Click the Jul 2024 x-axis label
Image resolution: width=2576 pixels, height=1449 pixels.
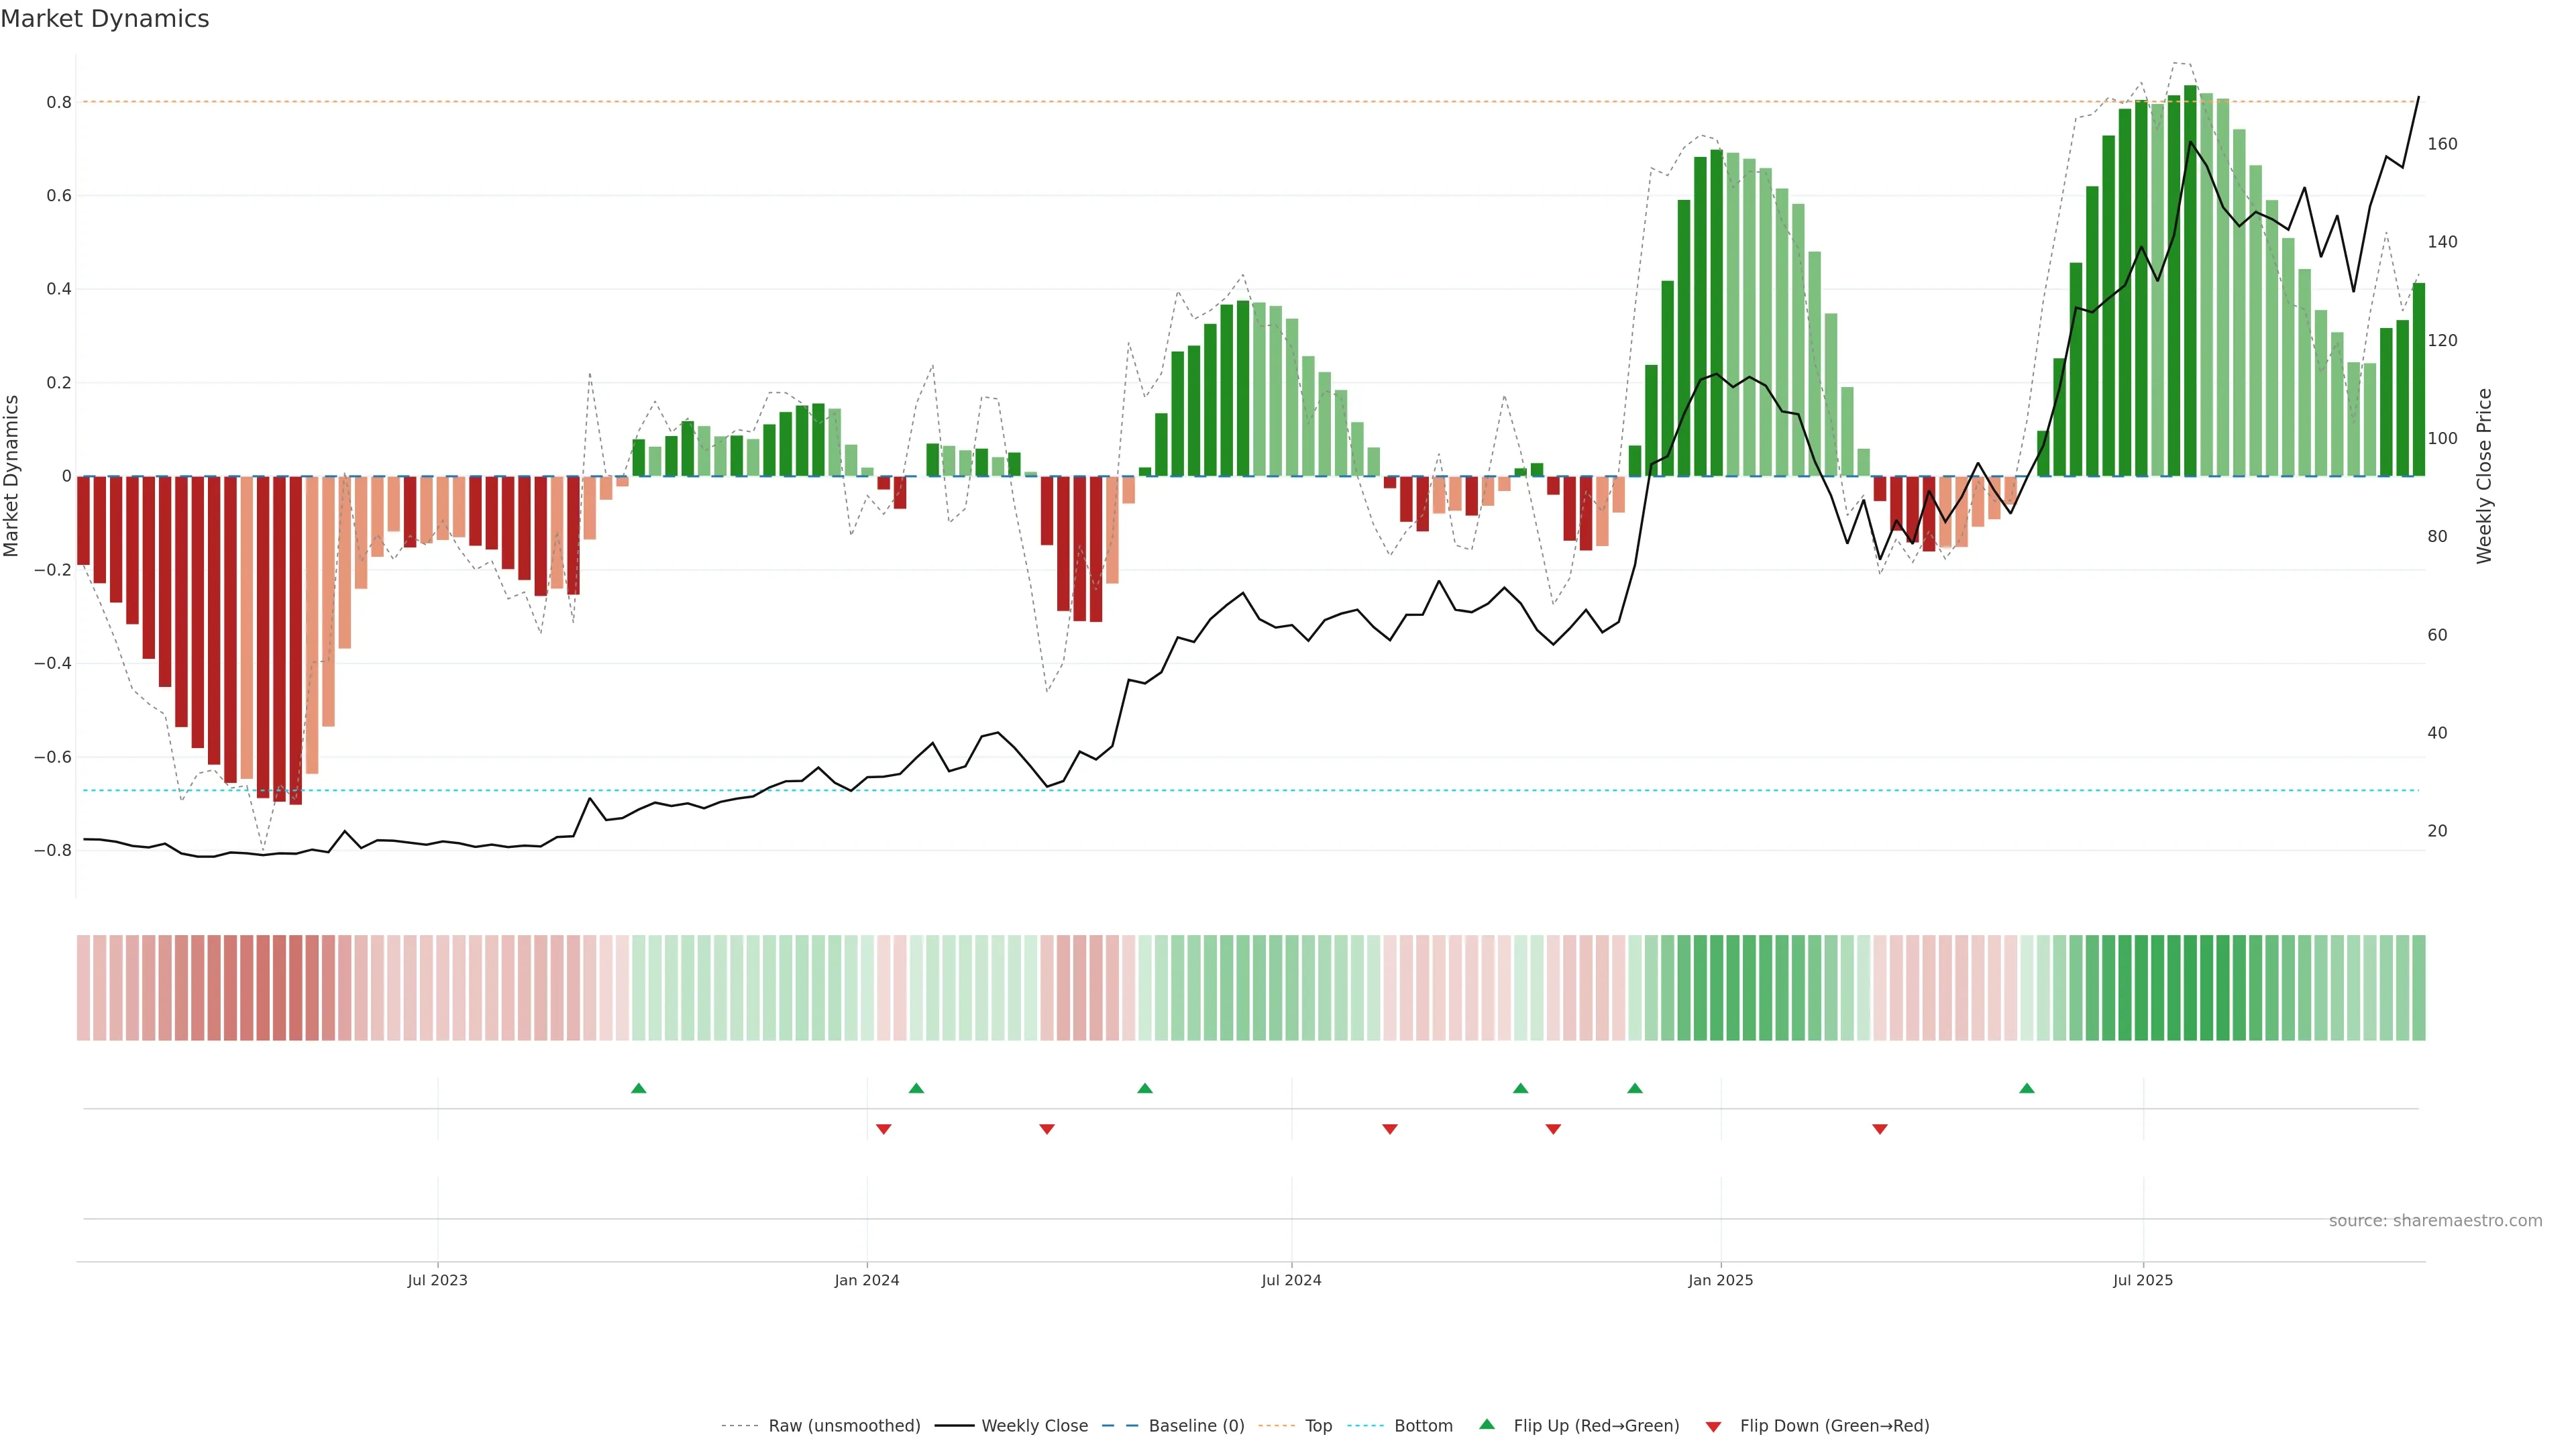pyautogui.click(x=1291, y=1281)
